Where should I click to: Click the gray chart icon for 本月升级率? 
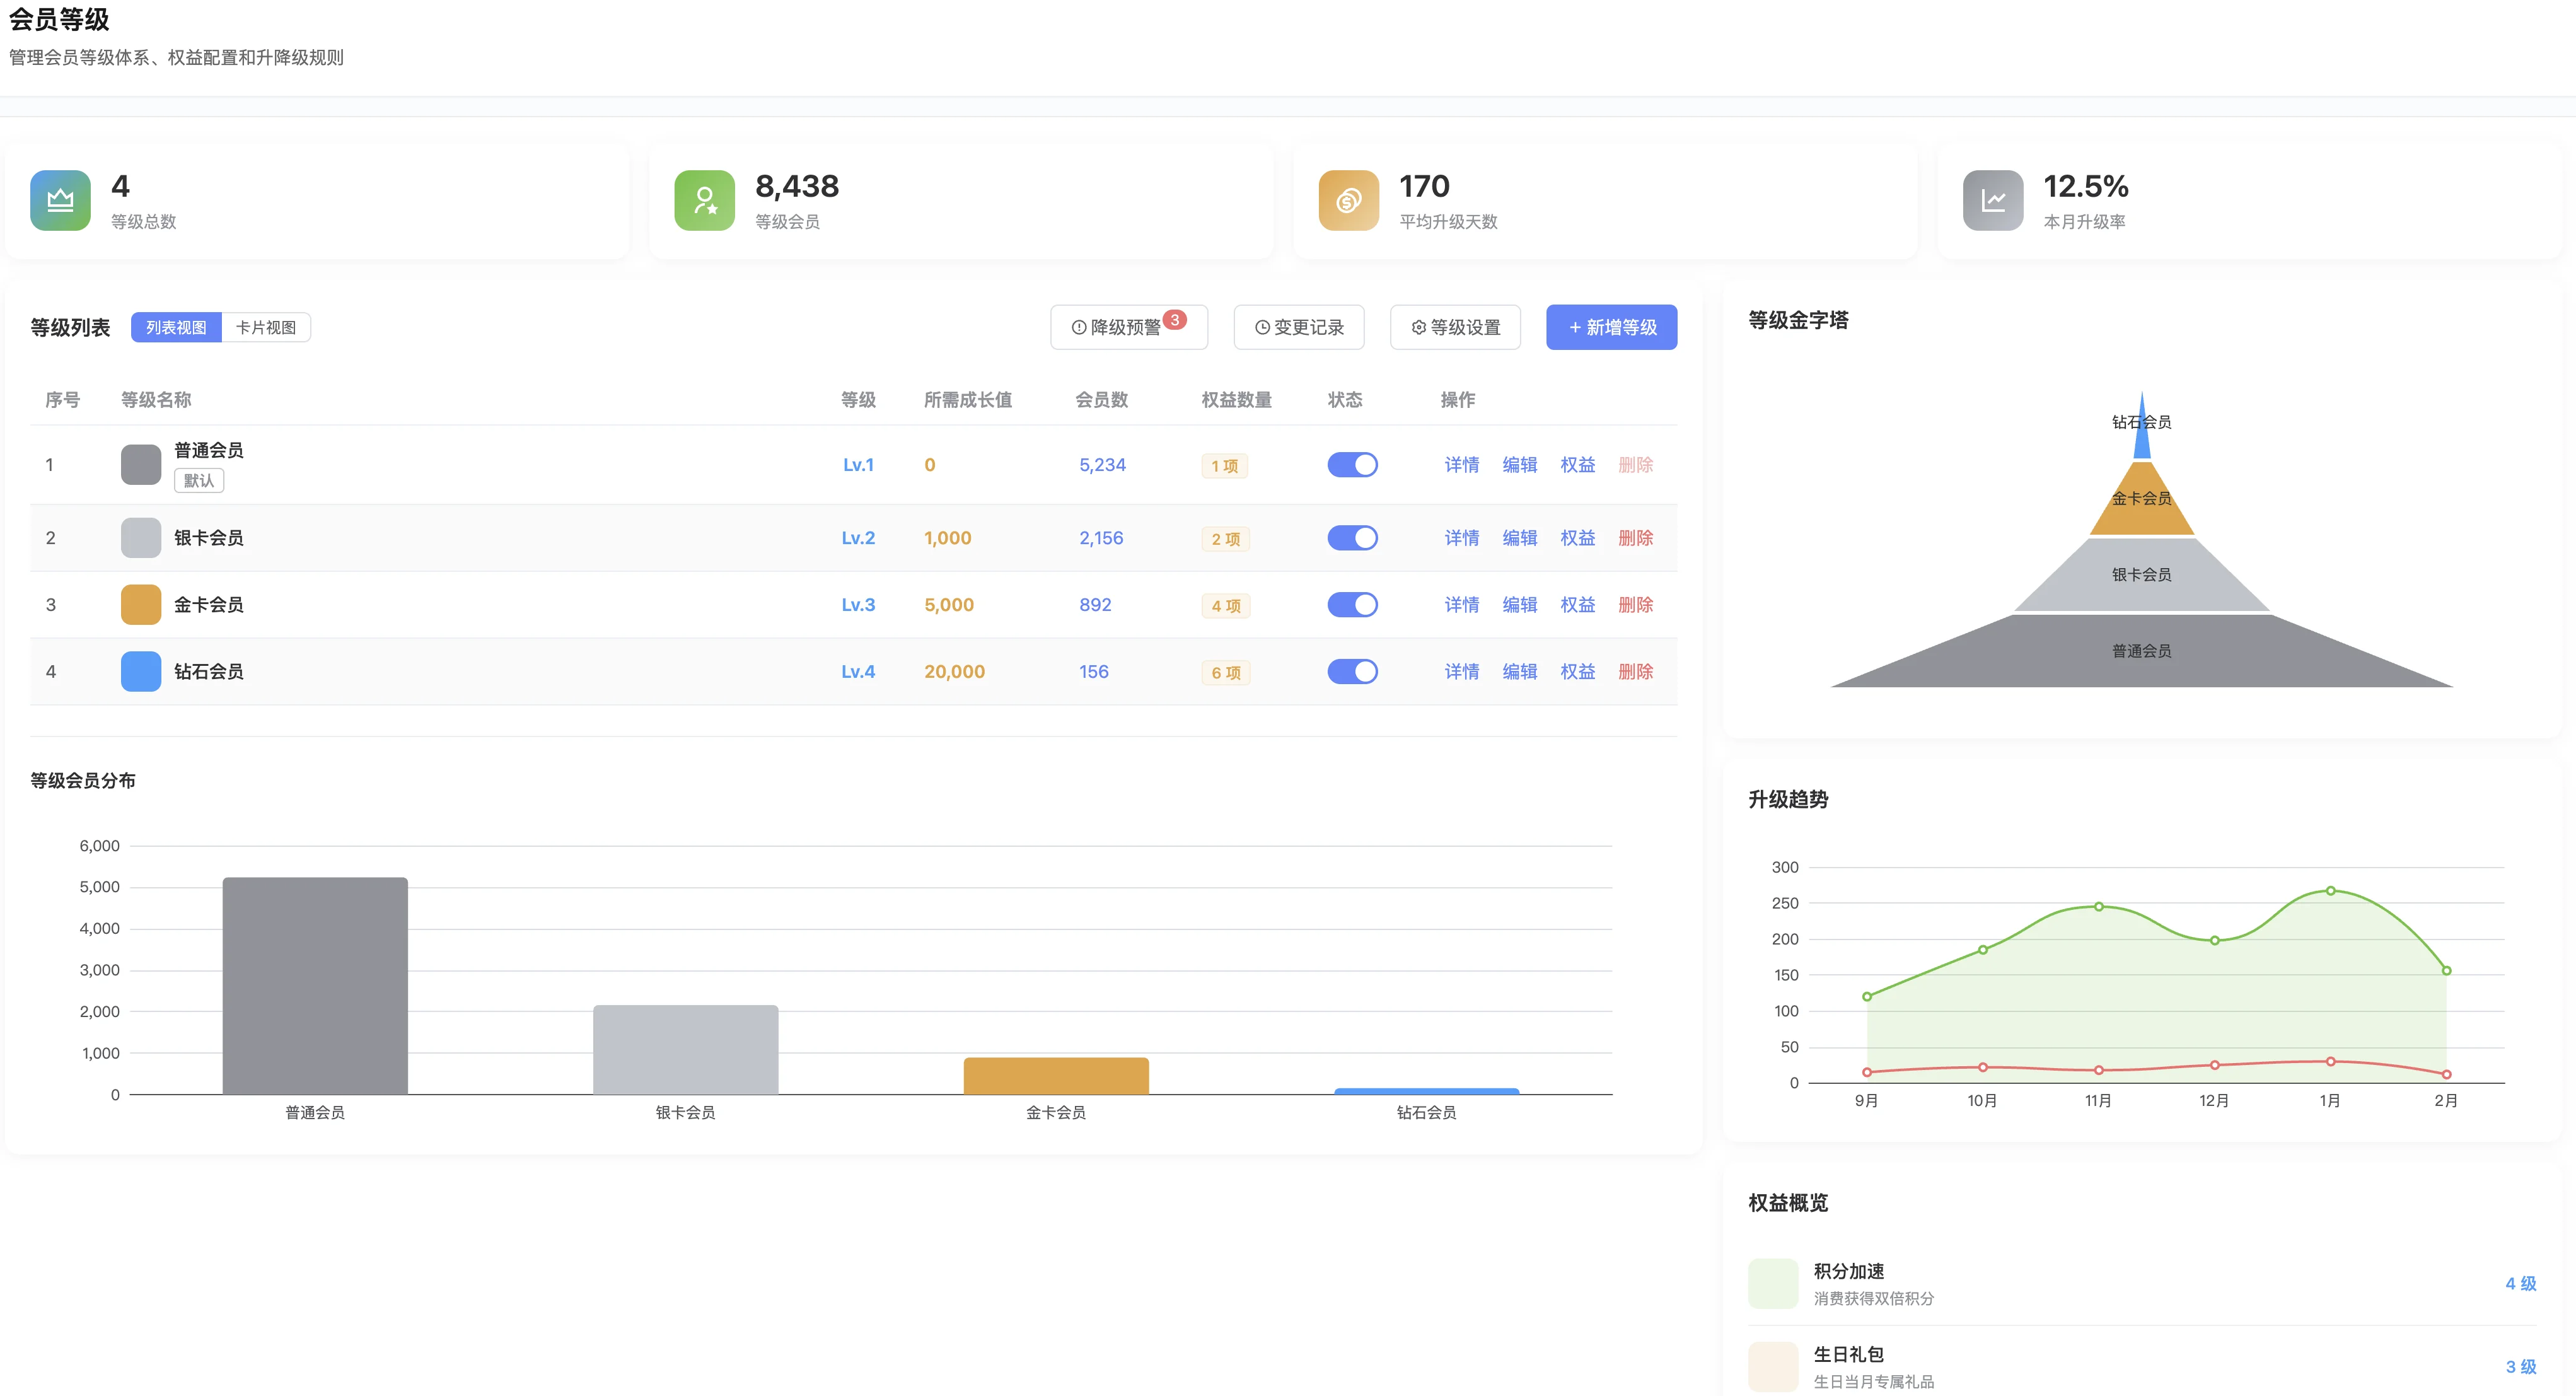point(1992,200)
